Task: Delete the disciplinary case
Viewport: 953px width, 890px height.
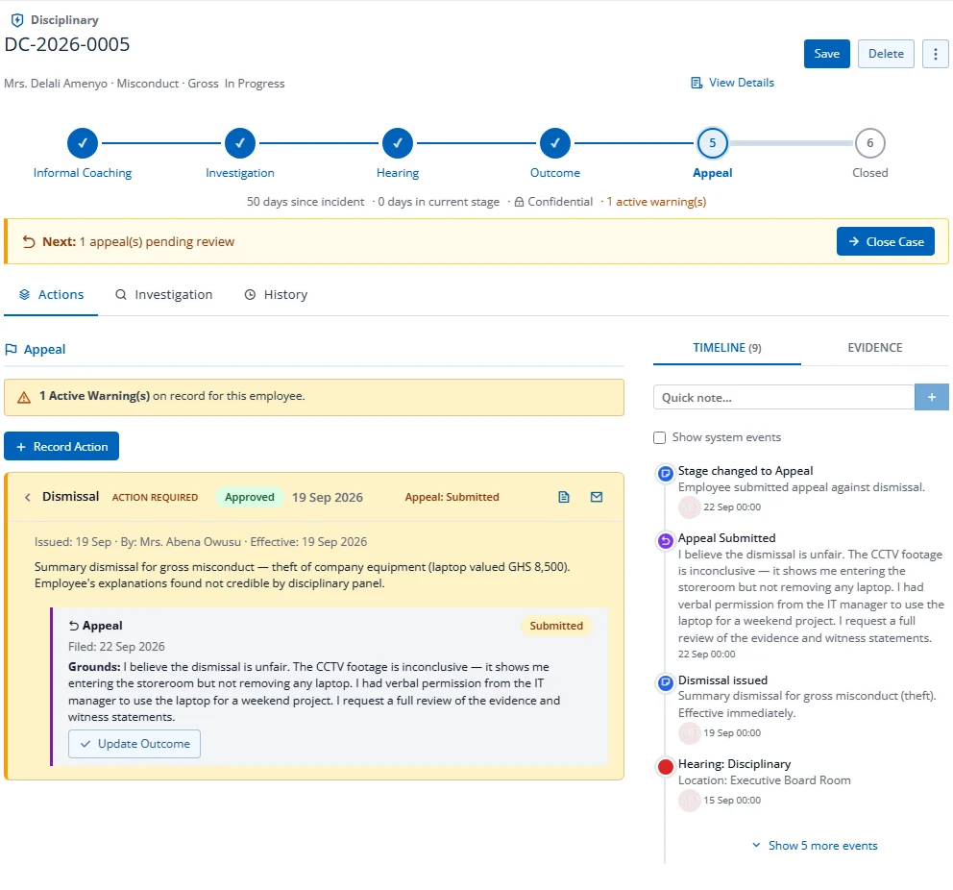Action: pos(886,54)
